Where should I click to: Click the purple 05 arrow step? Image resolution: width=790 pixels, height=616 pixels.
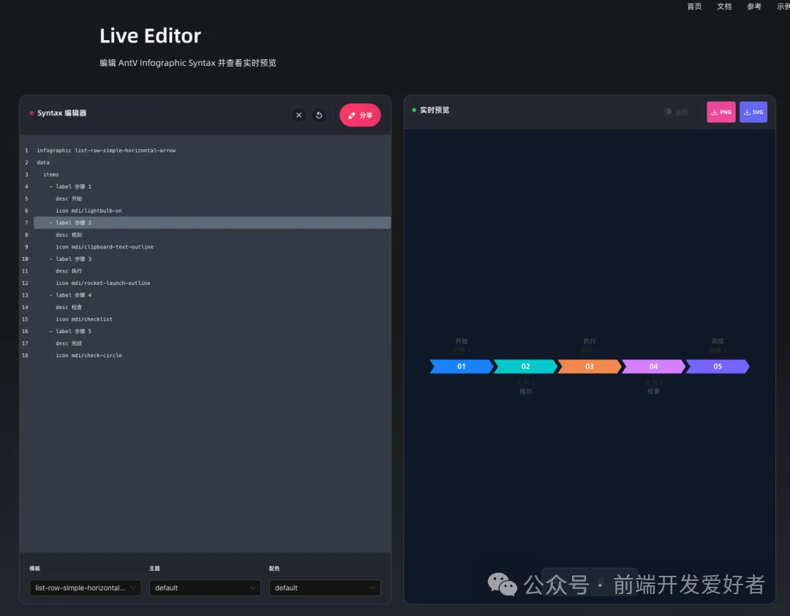pyautogui.click(x=717, y=366)
